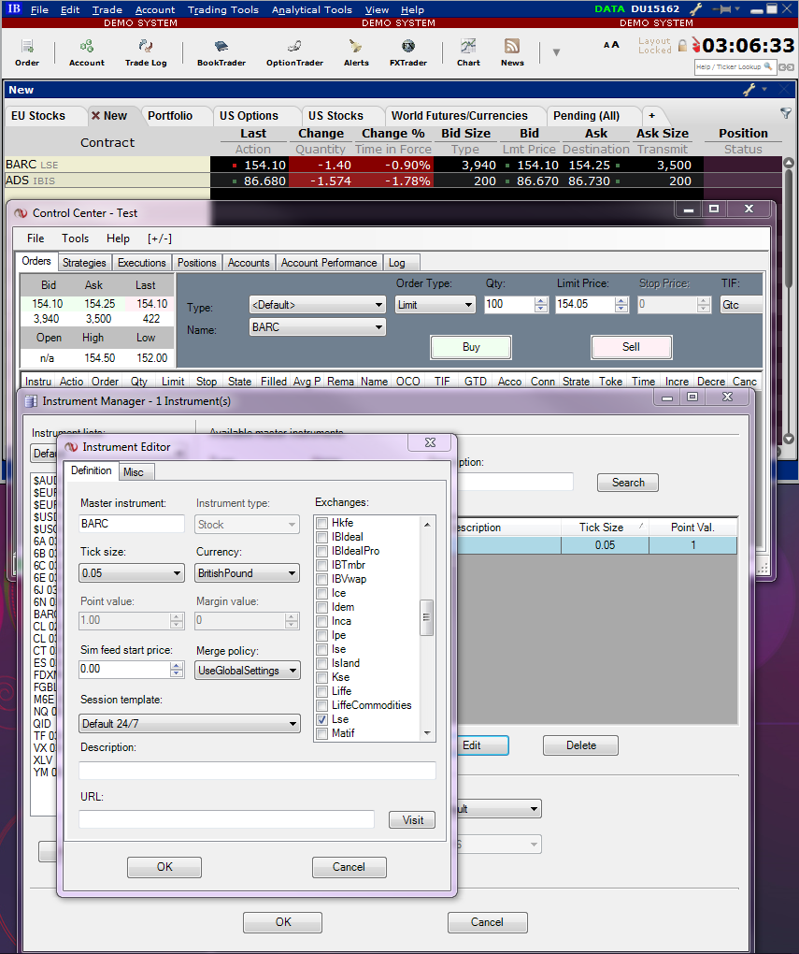Open the Order toolbar icon
The image size is (799, 954).
pos(27,53)
